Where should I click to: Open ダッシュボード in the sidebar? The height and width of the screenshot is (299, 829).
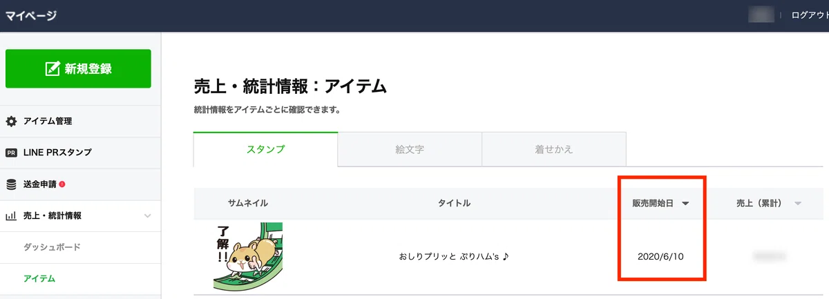click(x=52, y=247)
